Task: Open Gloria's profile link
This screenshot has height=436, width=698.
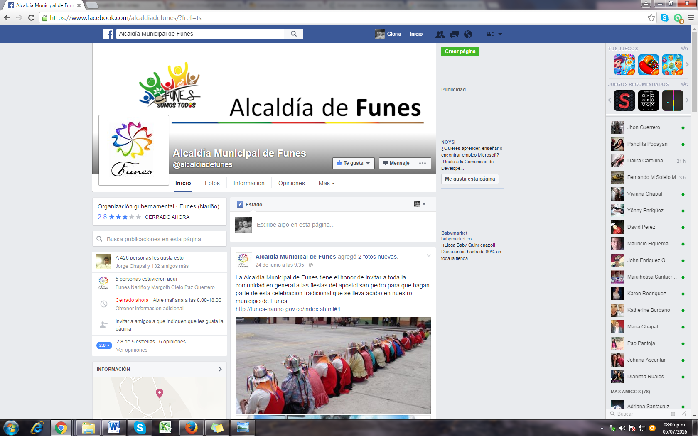Action: point(388,34)
